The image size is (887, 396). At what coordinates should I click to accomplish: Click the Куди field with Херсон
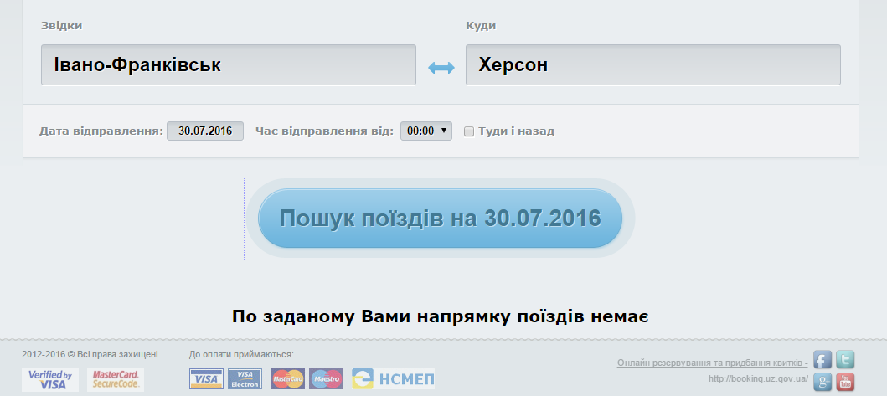tap(652, 64)
